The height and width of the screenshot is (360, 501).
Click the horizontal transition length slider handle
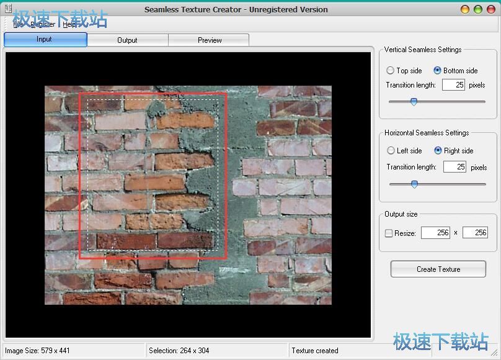pos(414,184)
